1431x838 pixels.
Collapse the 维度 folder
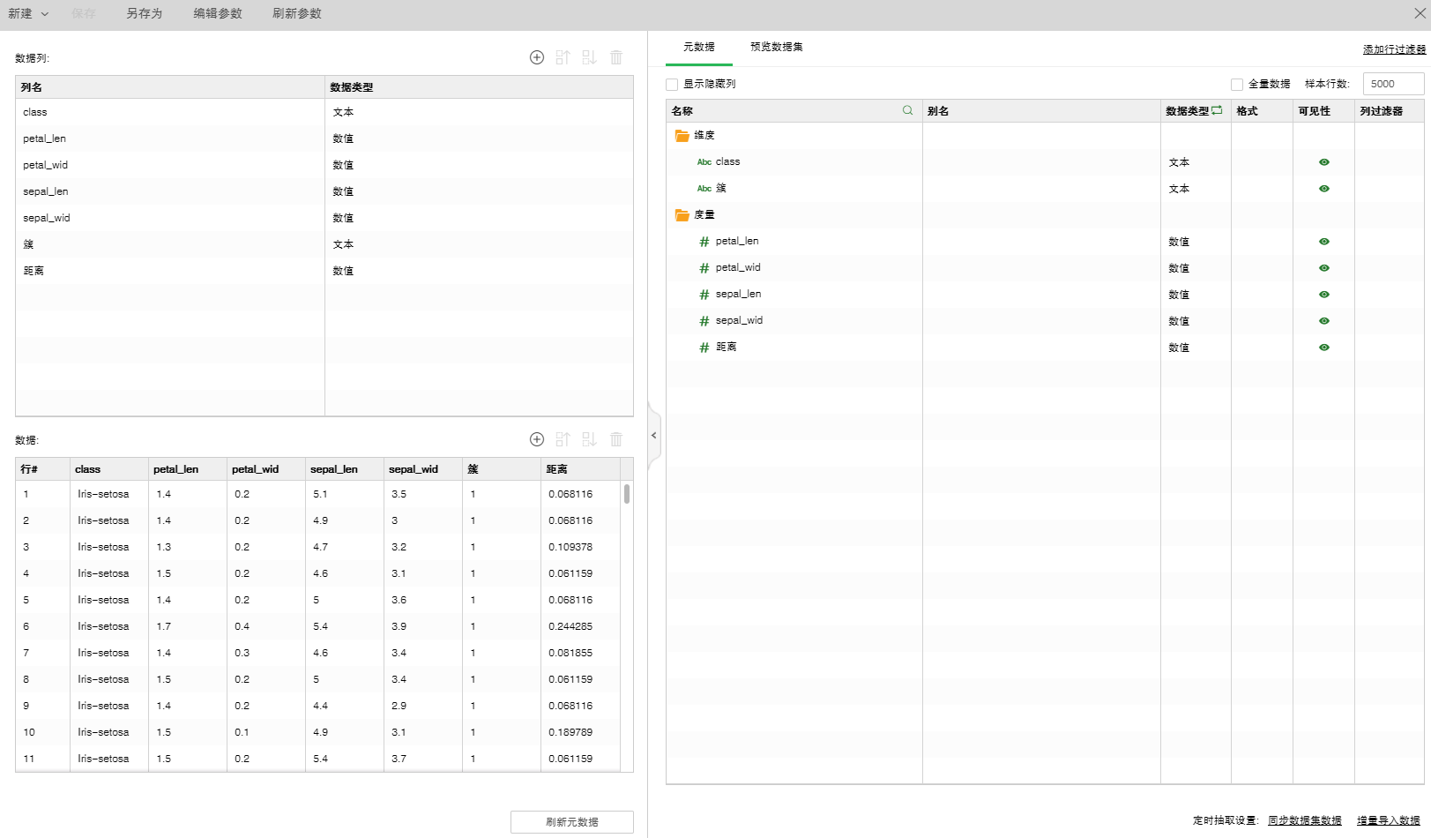pos(682,136)
